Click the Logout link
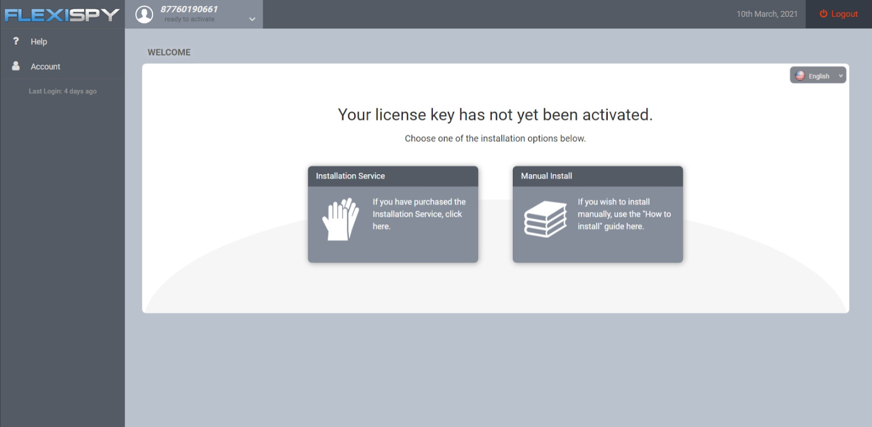872x427 pixels. point(844,14)
